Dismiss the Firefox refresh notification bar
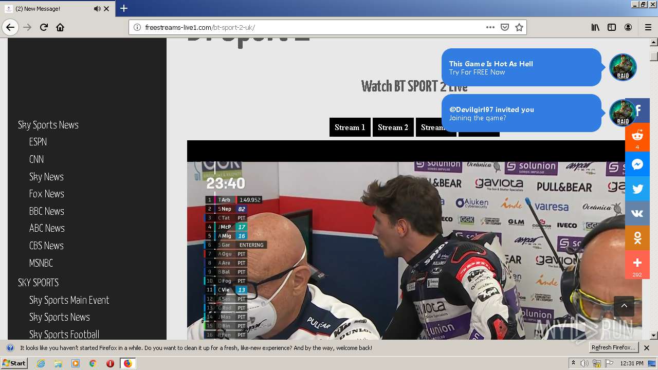 click(x=647, y=348)
